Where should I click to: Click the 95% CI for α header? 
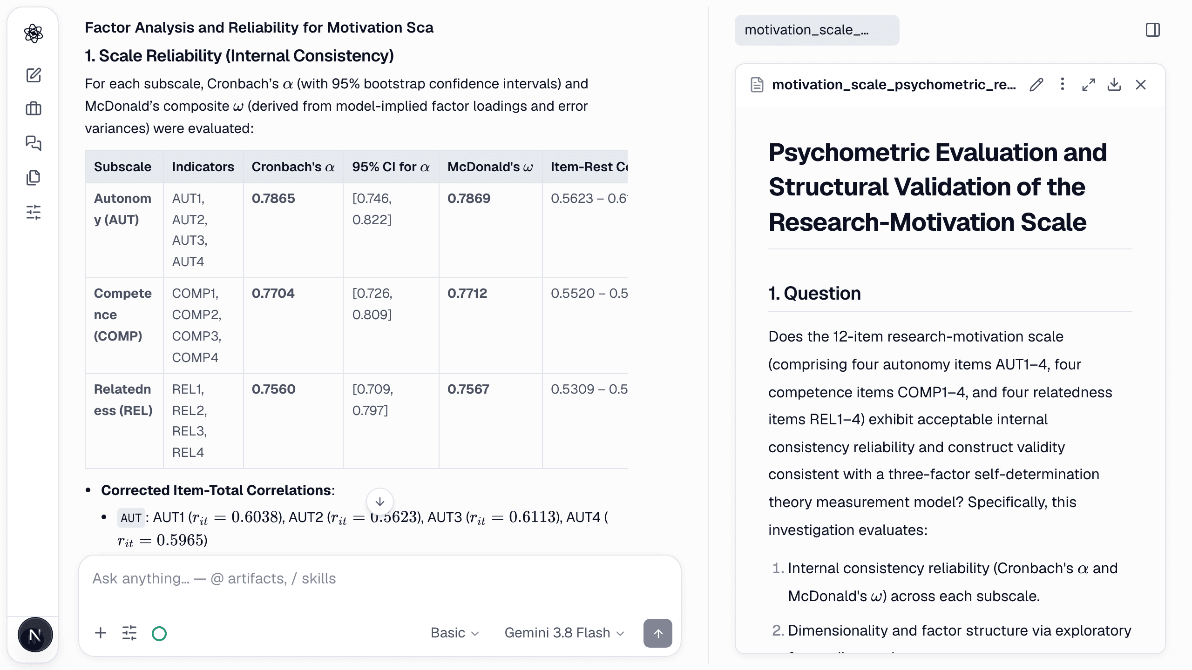[391, 167]
